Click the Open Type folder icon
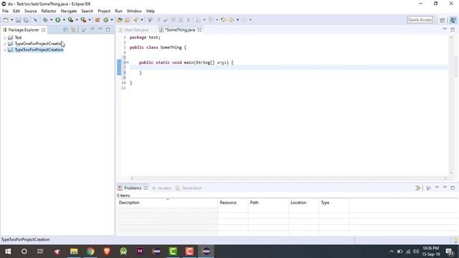 (x=120, y=20)
